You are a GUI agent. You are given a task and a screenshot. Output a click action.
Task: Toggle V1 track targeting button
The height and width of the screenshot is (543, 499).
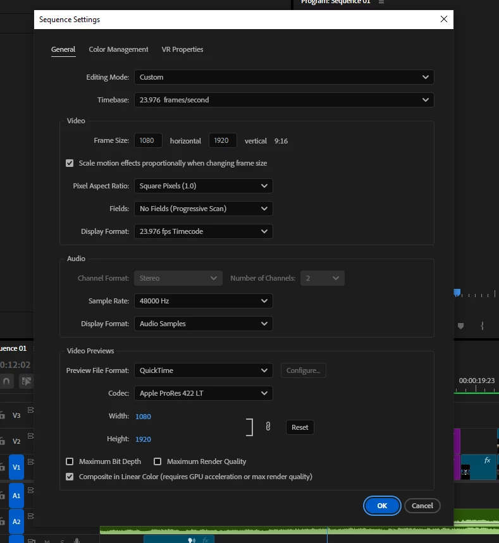tap(16, 467)
